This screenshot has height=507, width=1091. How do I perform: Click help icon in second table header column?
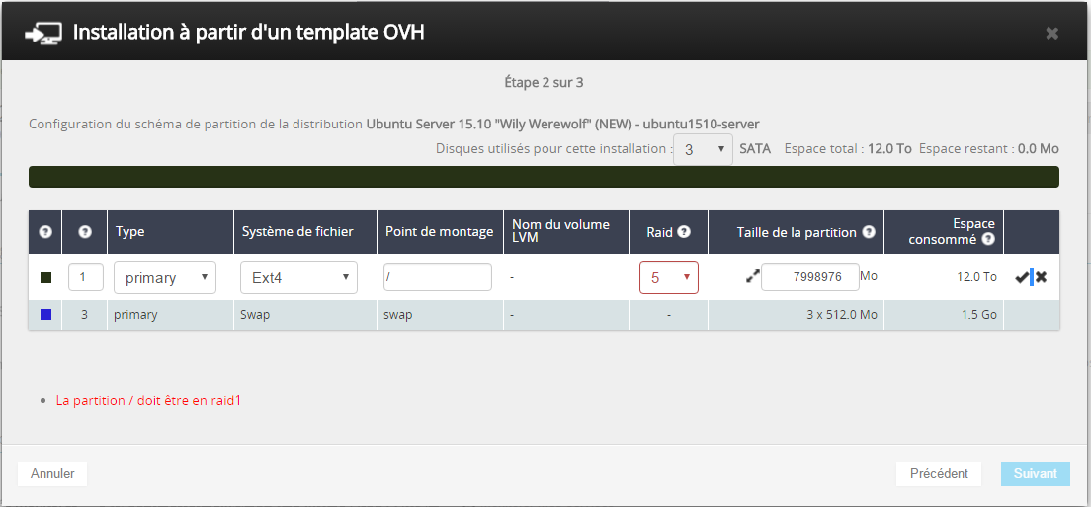click(x=85, y=232)
